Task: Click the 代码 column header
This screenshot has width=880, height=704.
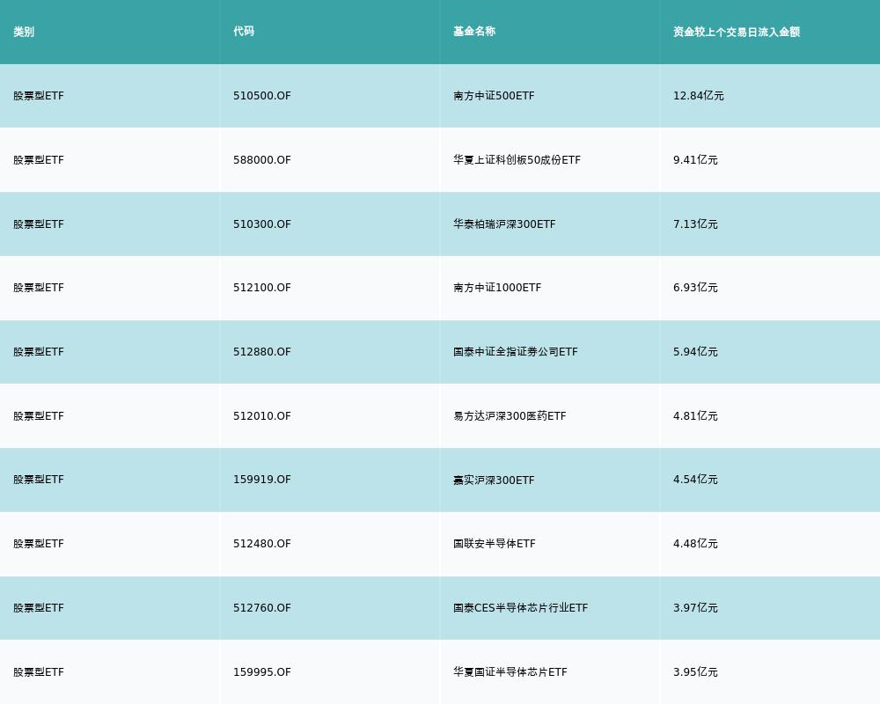Action: [244, 32]
